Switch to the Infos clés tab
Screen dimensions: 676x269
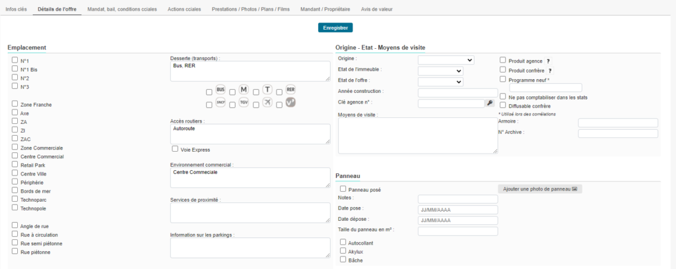click(x=16, y=10)
